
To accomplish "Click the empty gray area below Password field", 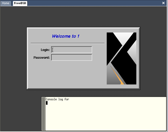I will (x=68, y=75).
